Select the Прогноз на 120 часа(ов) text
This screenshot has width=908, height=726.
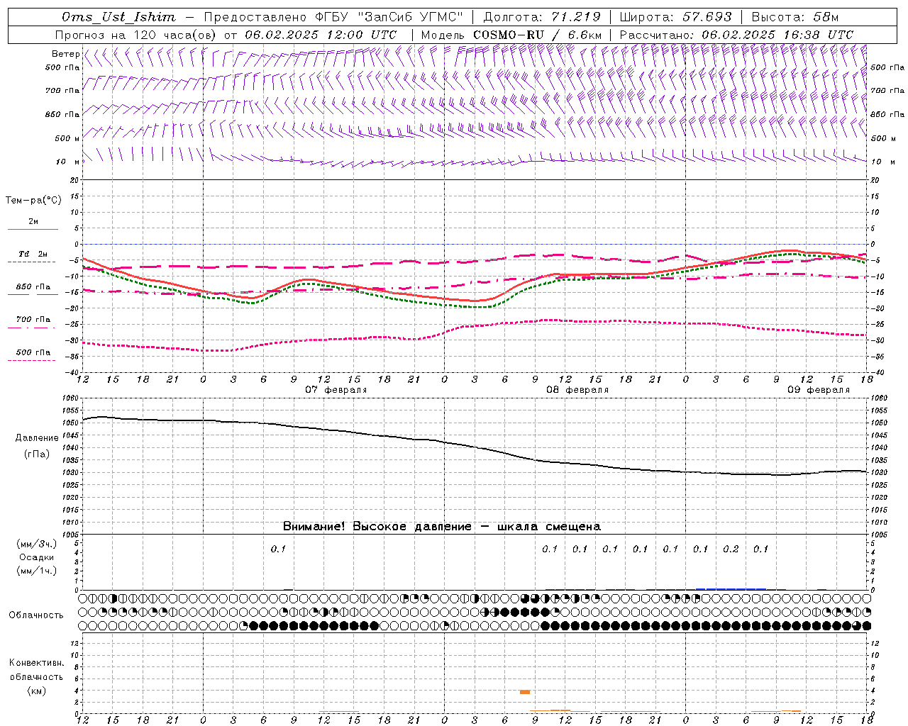(137, 35)
